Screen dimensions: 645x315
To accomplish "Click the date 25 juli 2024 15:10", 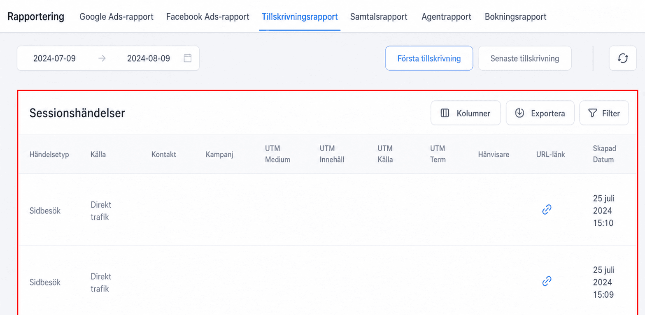I will 604,211.
